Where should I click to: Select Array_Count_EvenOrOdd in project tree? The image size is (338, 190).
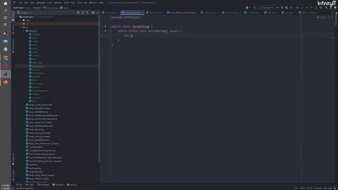coord(40,104)
